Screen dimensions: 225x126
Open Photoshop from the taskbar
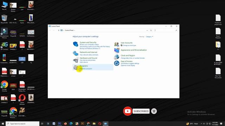click(59, 124)
